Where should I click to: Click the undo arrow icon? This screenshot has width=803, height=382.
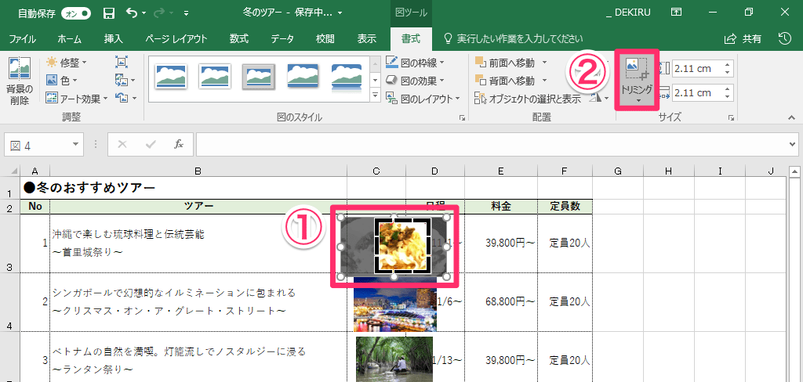click(131, 13)
